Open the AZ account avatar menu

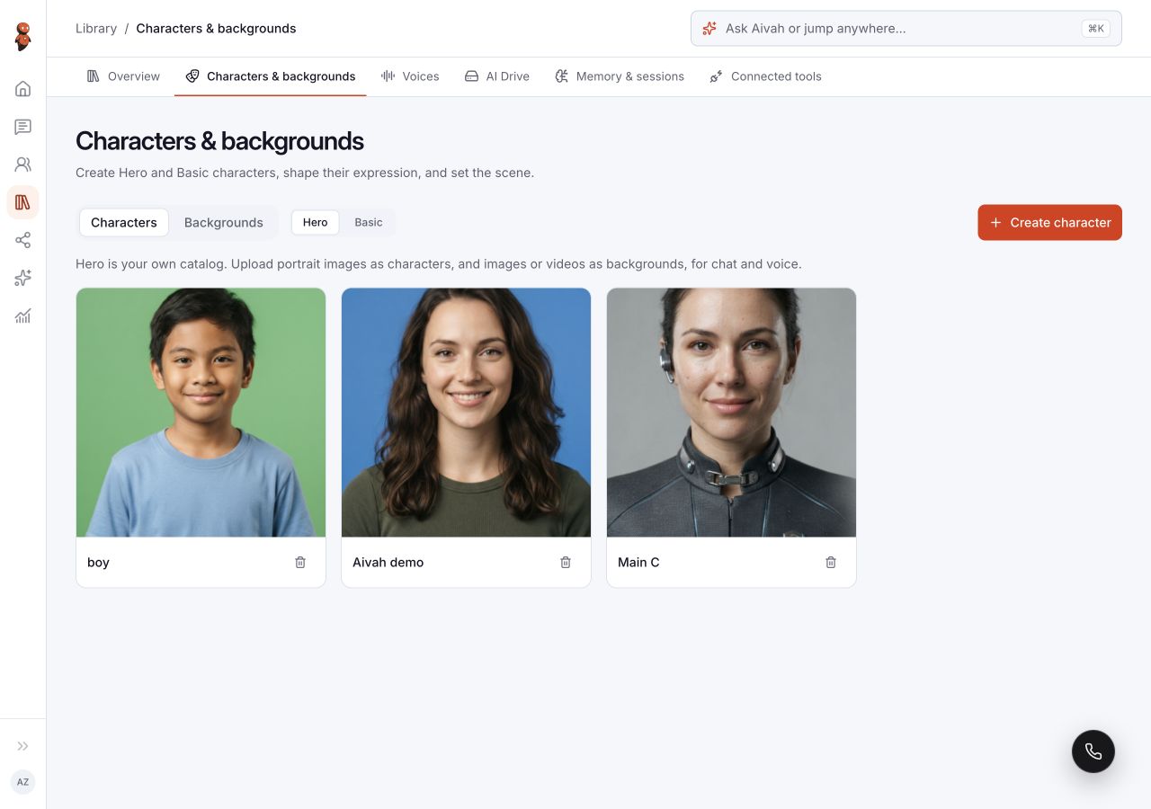pos(23,782)
